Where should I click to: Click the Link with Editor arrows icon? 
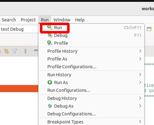[x=6, y=51]
